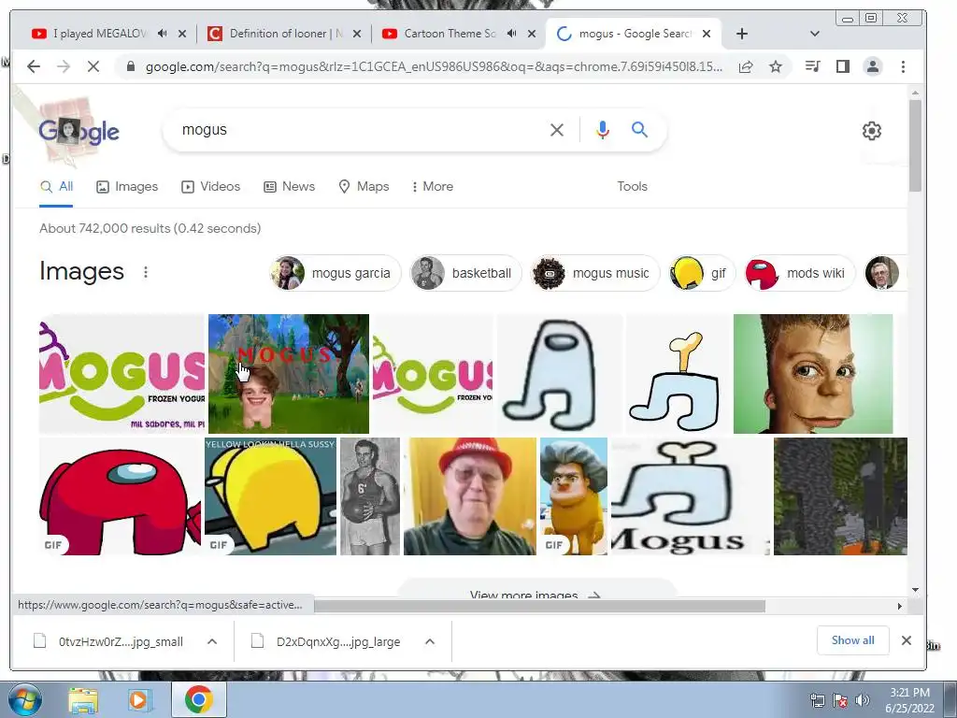The image size is (957, 718).
Task: Select the Maps search filter
Action: point(364,186)
